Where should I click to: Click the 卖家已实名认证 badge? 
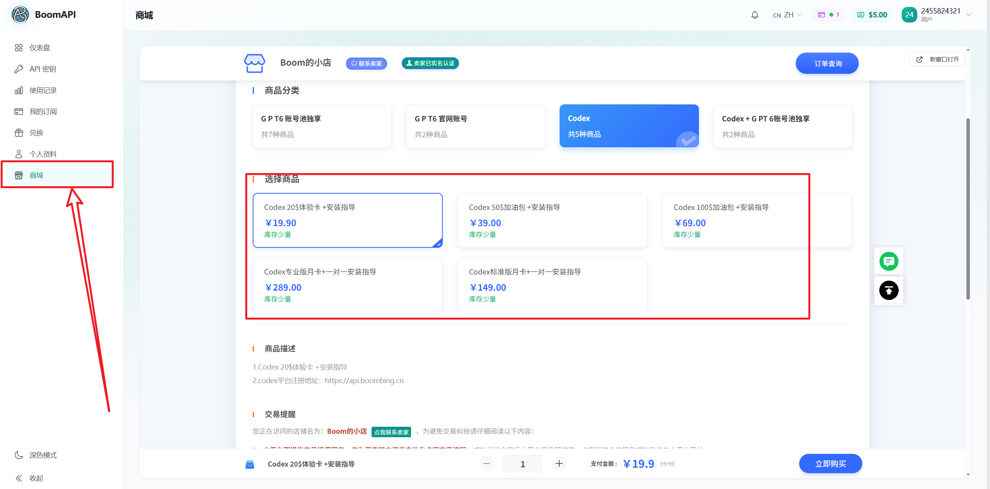[430, 63]
